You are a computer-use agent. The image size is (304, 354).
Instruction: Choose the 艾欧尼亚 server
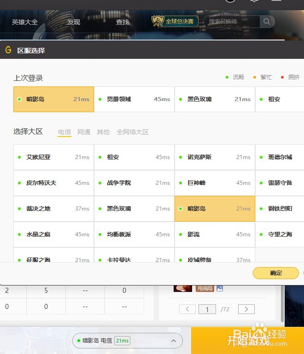[x=53, y=157]
